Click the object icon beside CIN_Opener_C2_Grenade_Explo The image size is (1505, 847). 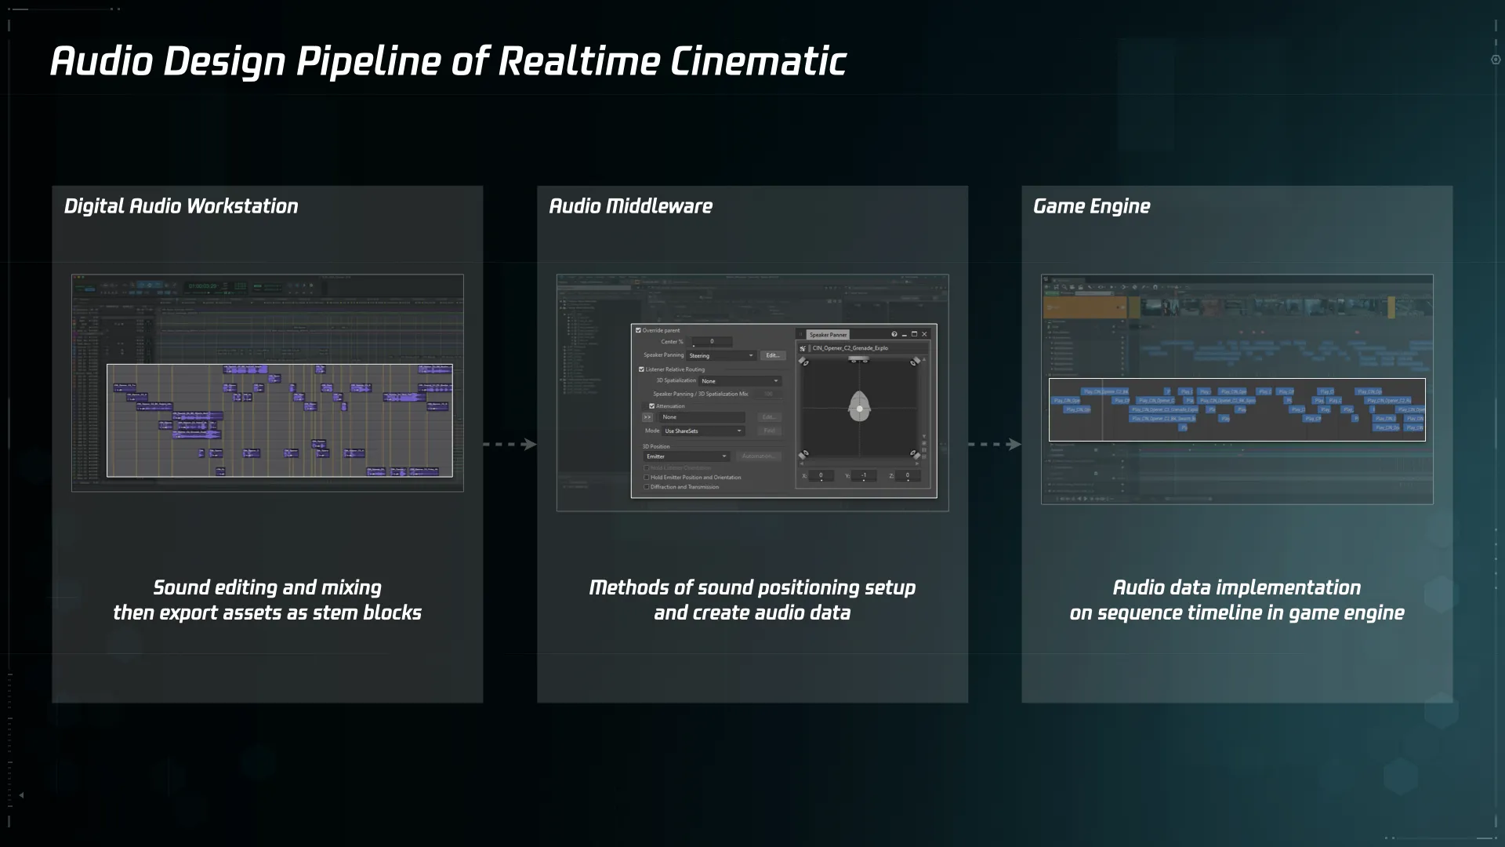pyautogui.click(x=803, y=348)
